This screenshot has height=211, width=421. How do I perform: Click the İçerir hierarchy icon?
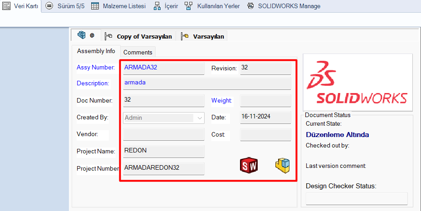click(x=157, y=6)
